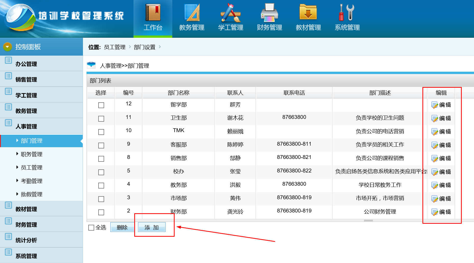Open 财务管理 printer icon
474x263 pixels.
269,13
